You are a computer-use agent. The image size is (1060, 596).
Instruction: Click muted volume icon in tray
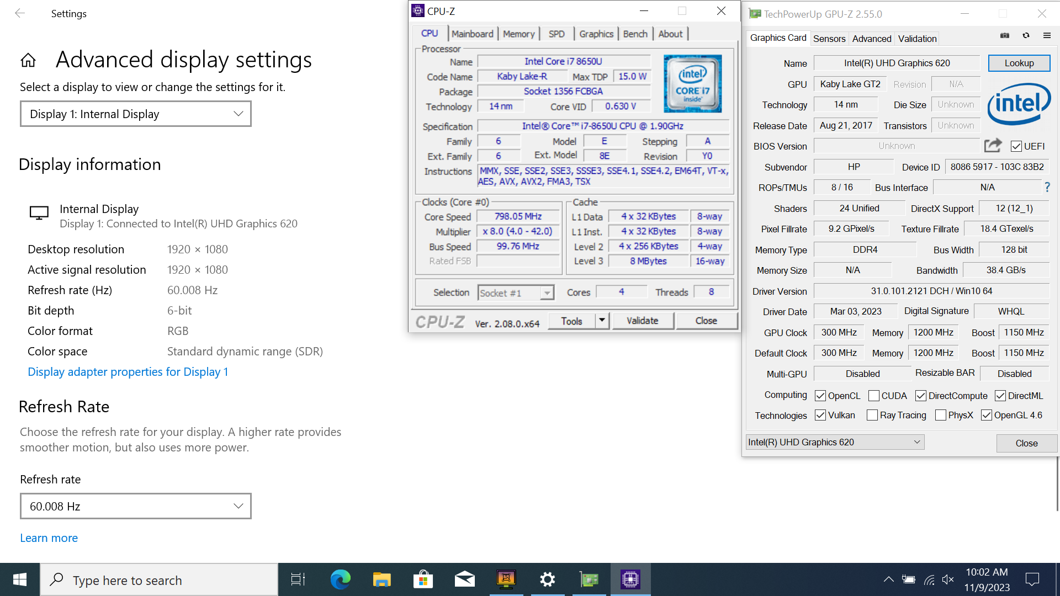tap(948, 579)
